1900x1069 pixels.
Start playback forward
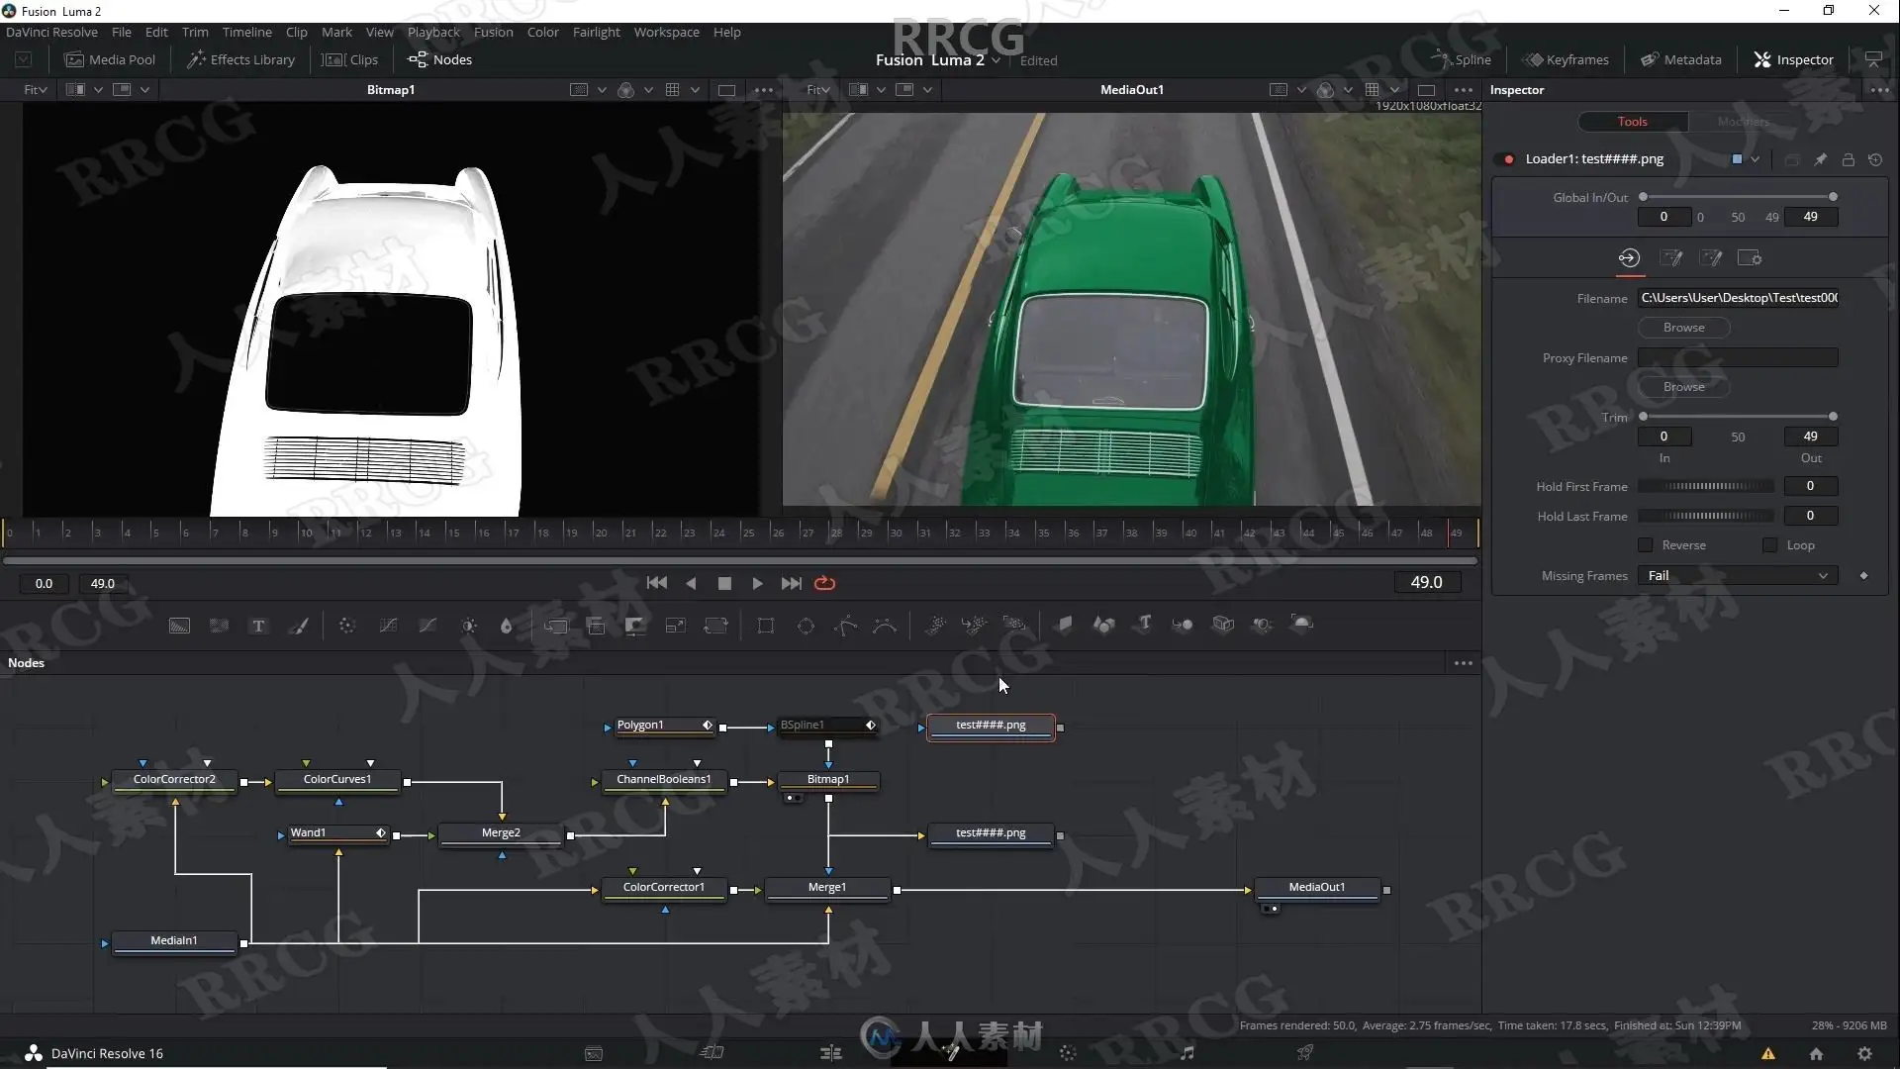tap(757, 584)
